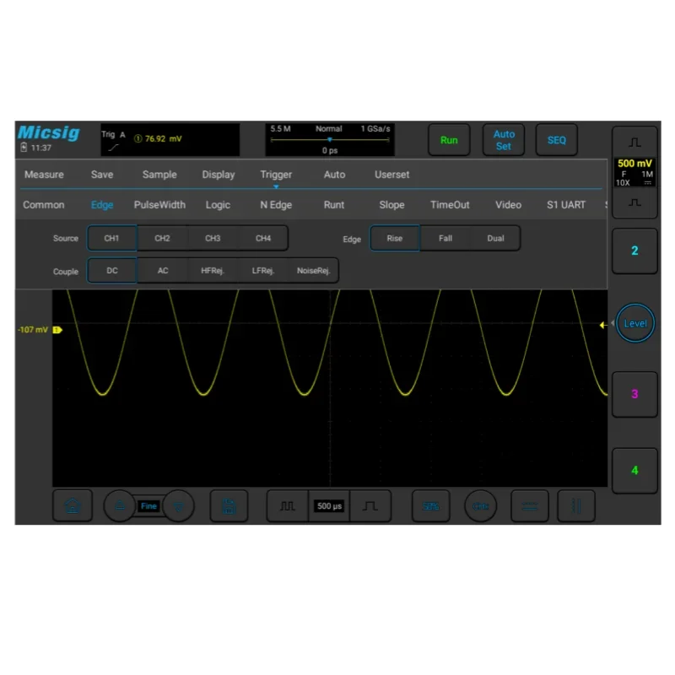This screenshot has height=675, width=675.
Task: Select Dual edge type
Action: 495,238
